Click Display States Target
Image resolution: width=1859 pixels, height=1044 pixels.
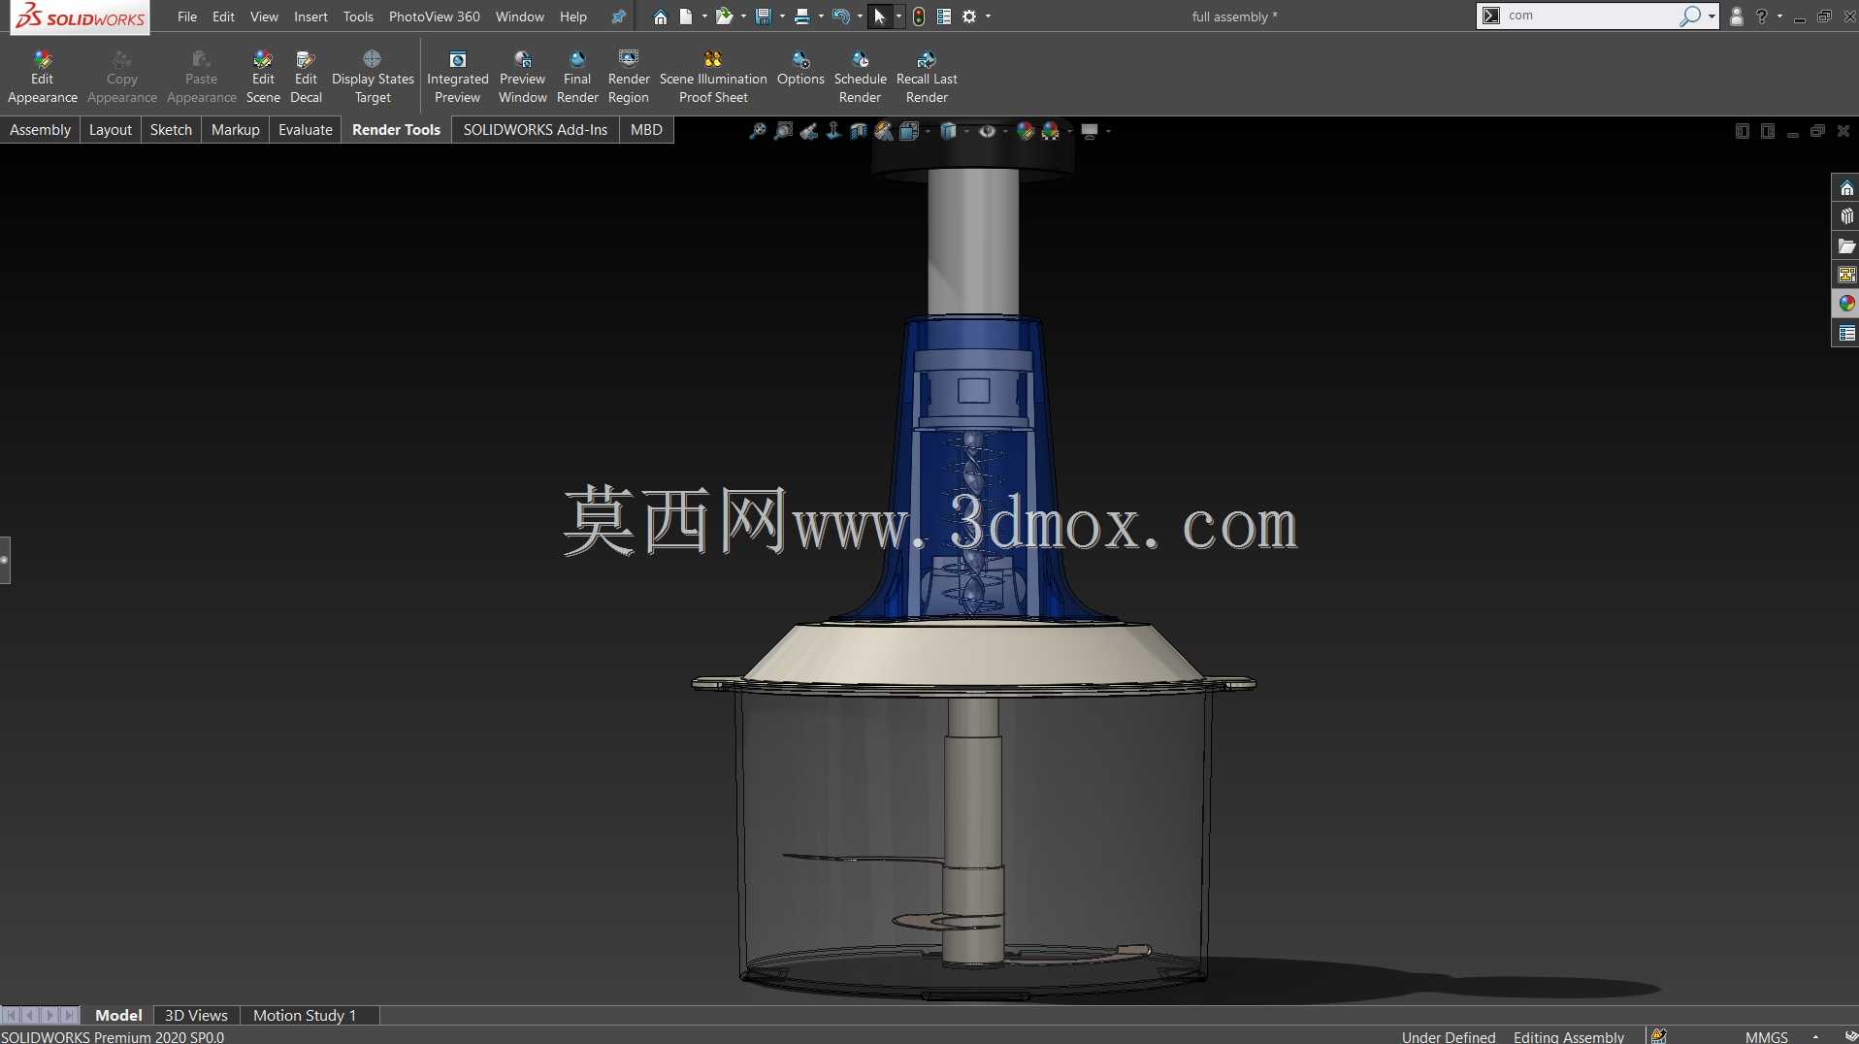(373, 77)
